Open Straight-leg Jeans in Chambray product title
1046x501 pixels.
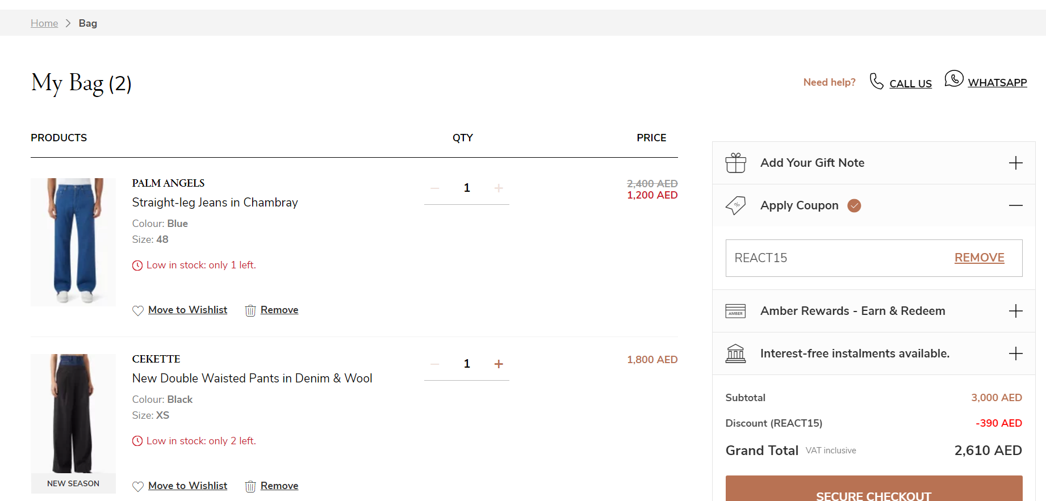[x=215, y=203]
